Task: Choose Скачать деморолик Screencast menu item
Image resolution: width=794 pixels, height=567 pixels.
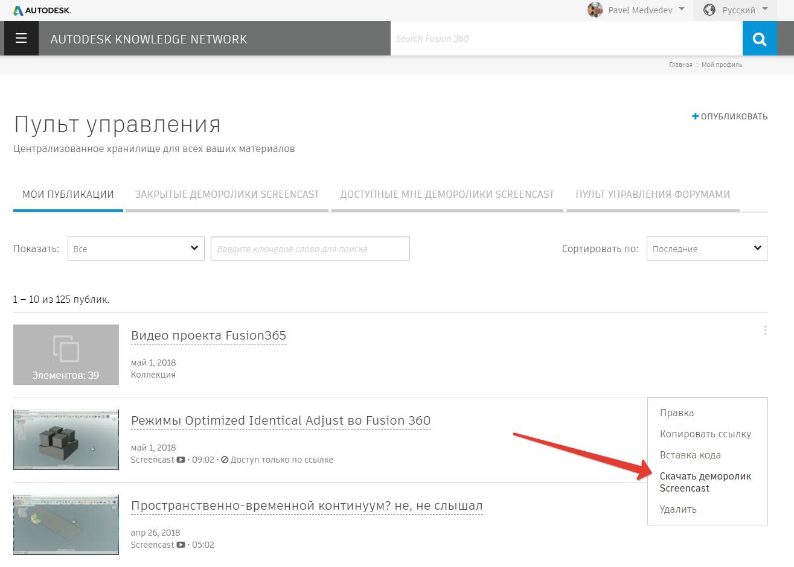Action: (705, 482)
